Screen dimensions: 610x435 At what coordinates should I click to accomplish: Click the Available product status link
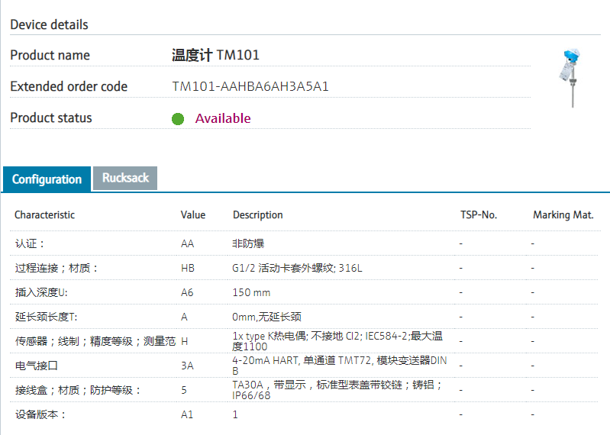point(222,118)
